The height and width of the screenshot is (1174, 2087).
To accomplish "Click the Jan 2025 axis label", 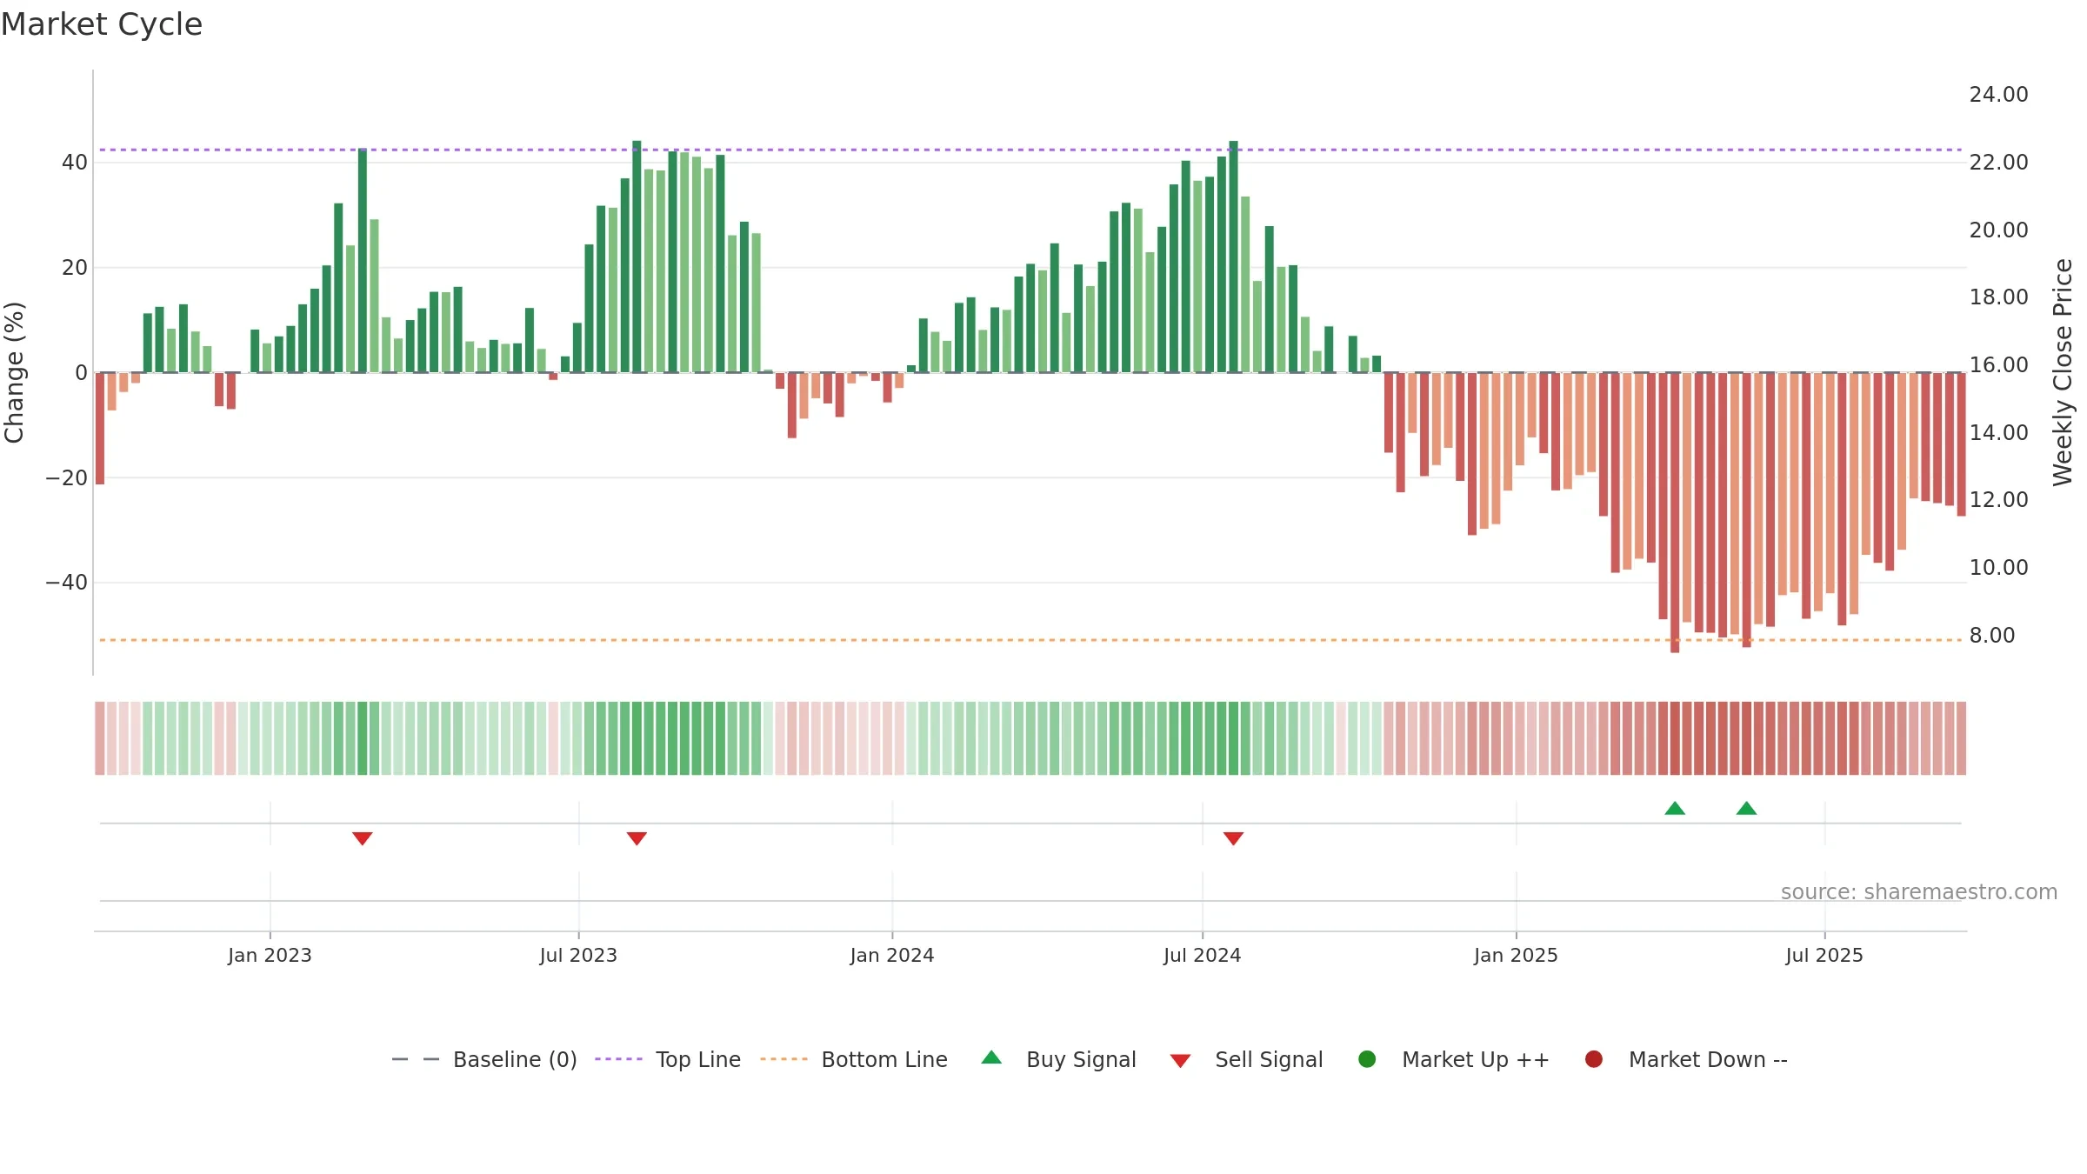I will tap(1516, 955).
